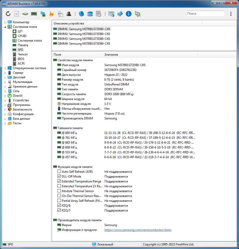Click the green RAM module toolbar icon
The image size is (239, 249).
(x=34, y=14)
